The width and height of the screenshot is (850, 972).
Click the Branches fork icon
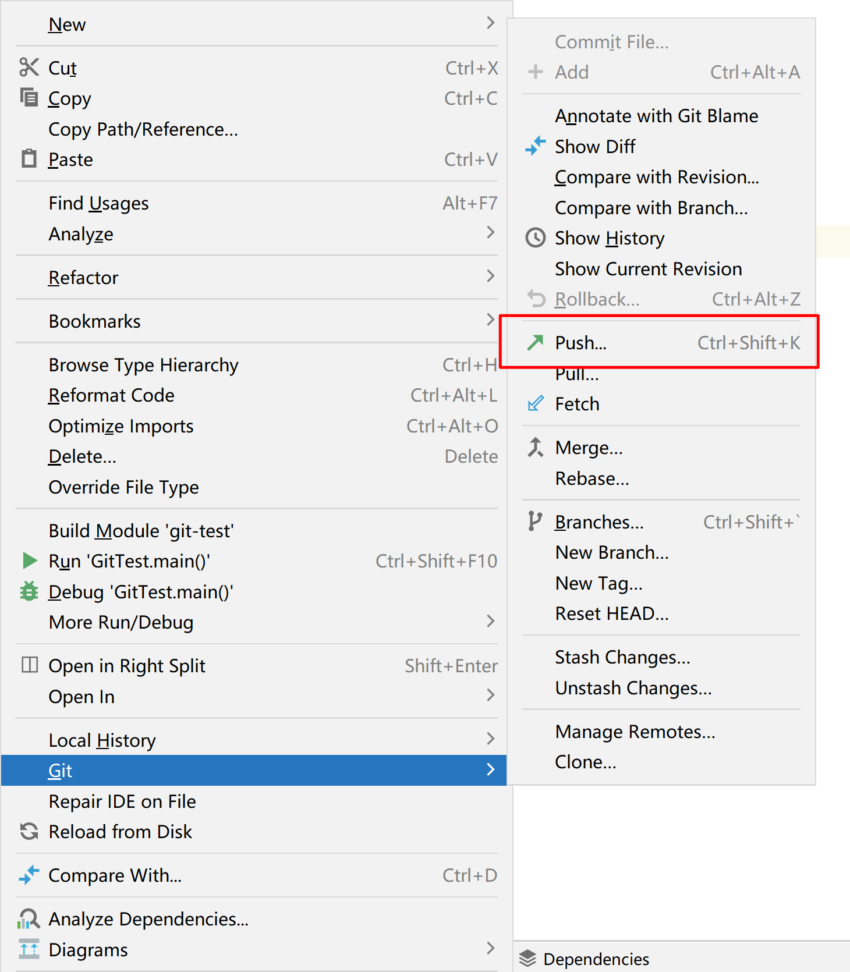tap(534, 522)
